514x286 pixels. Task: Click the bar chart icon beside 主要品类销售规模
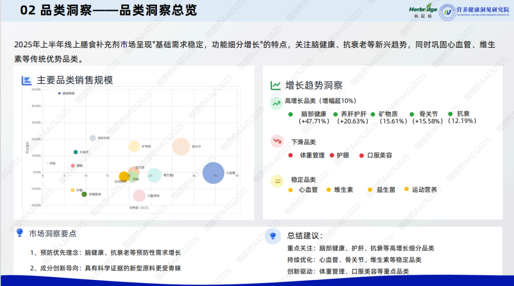click(x=26, y=81)
